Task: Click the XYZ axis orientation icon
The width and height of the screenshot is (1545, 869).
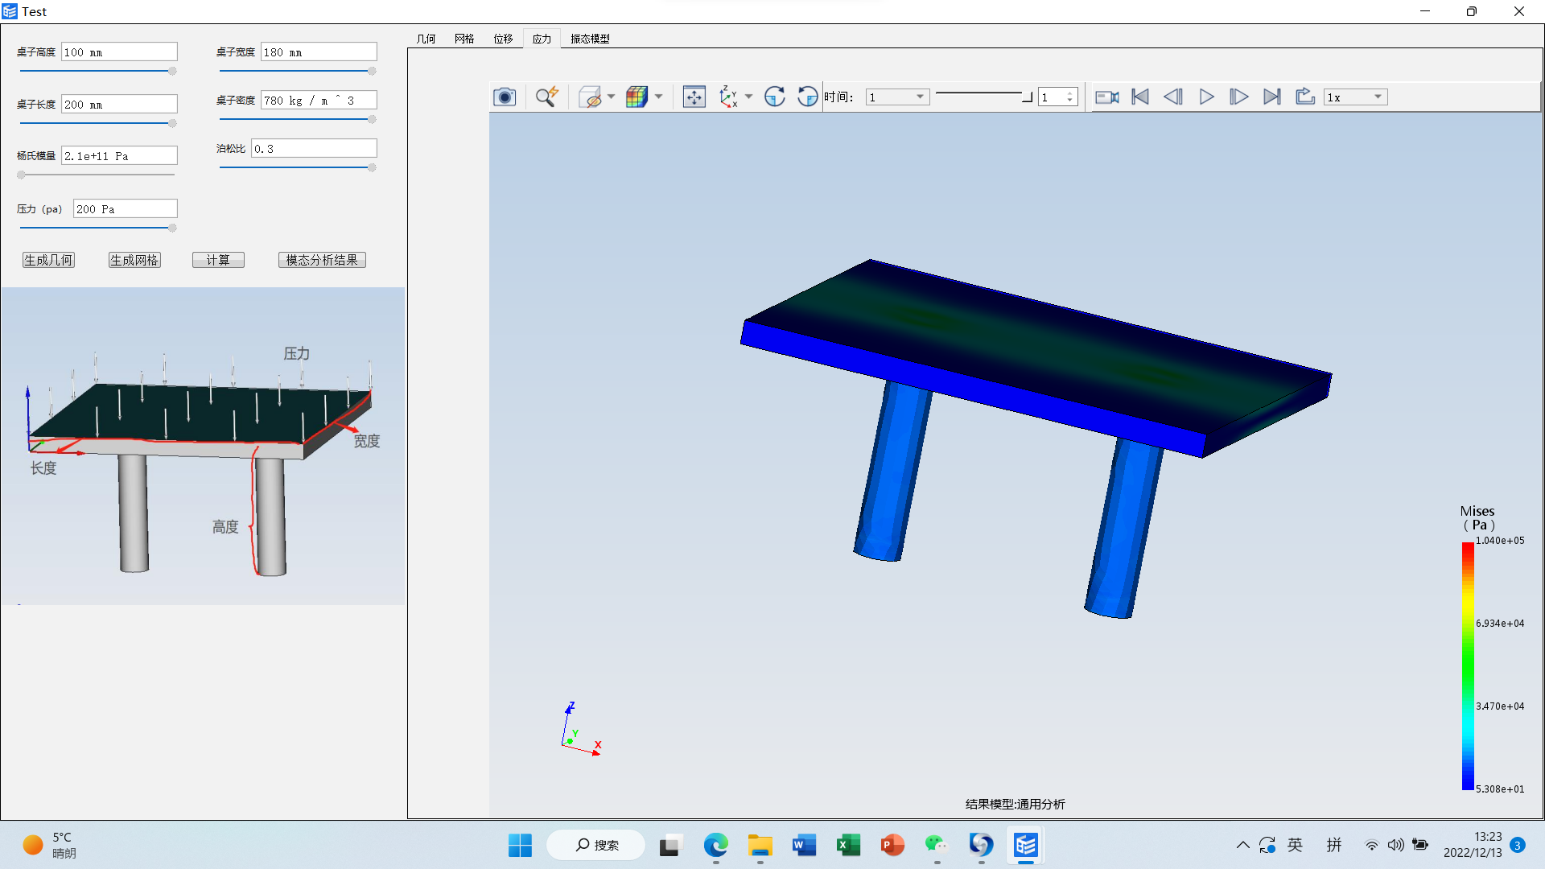Action: 729,97
